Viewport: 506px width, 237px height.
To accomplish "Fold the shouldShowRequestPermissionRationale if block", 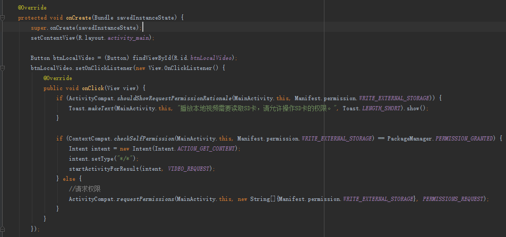I will [x=4, y=98].
